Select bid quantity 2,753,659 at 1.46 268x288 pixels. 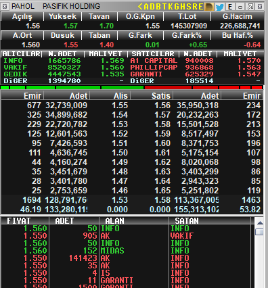68,191
